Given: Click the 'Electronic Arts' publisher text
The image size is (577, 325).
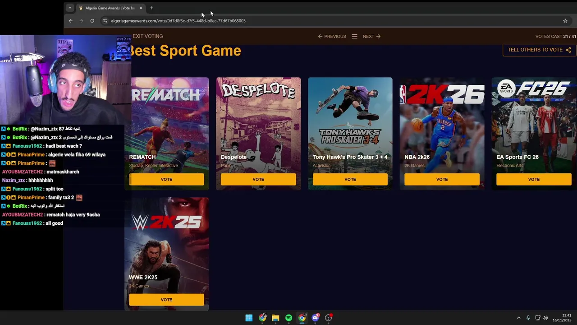Looking at the screenshot, I should click(510, 166).
